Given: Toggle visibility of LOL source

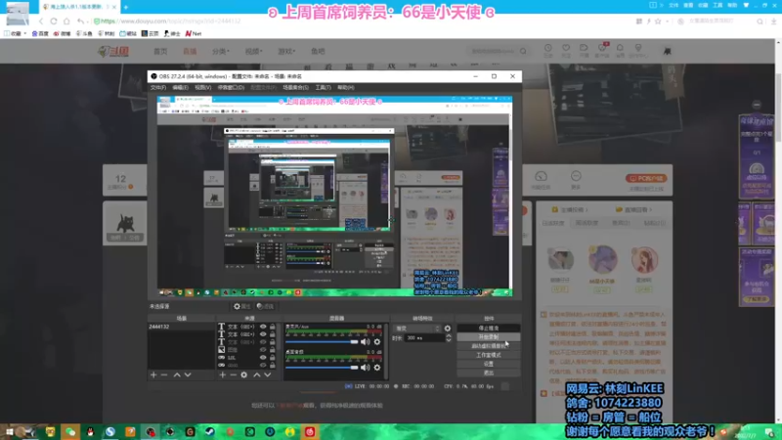Looking at the screenshot, I should coord(263,358).
